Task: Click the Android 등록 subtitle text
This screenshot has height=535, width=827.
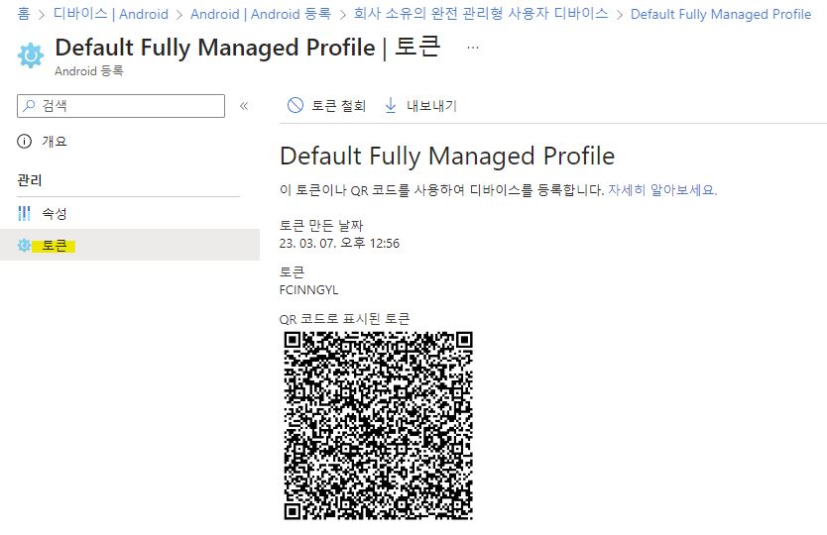Action: coord(88,71)
